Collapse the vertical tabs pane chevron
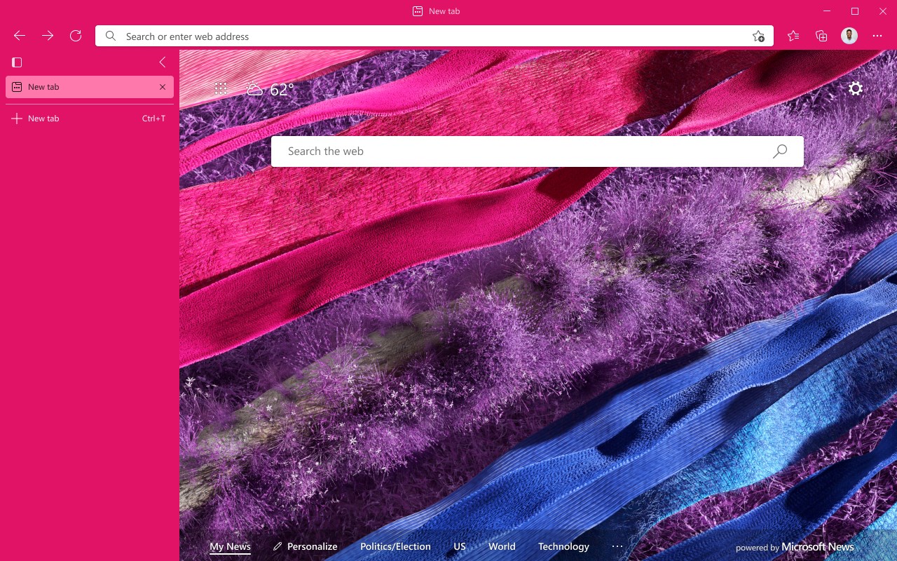This screenshot has width=897, height=561. (x=163, y=62)
